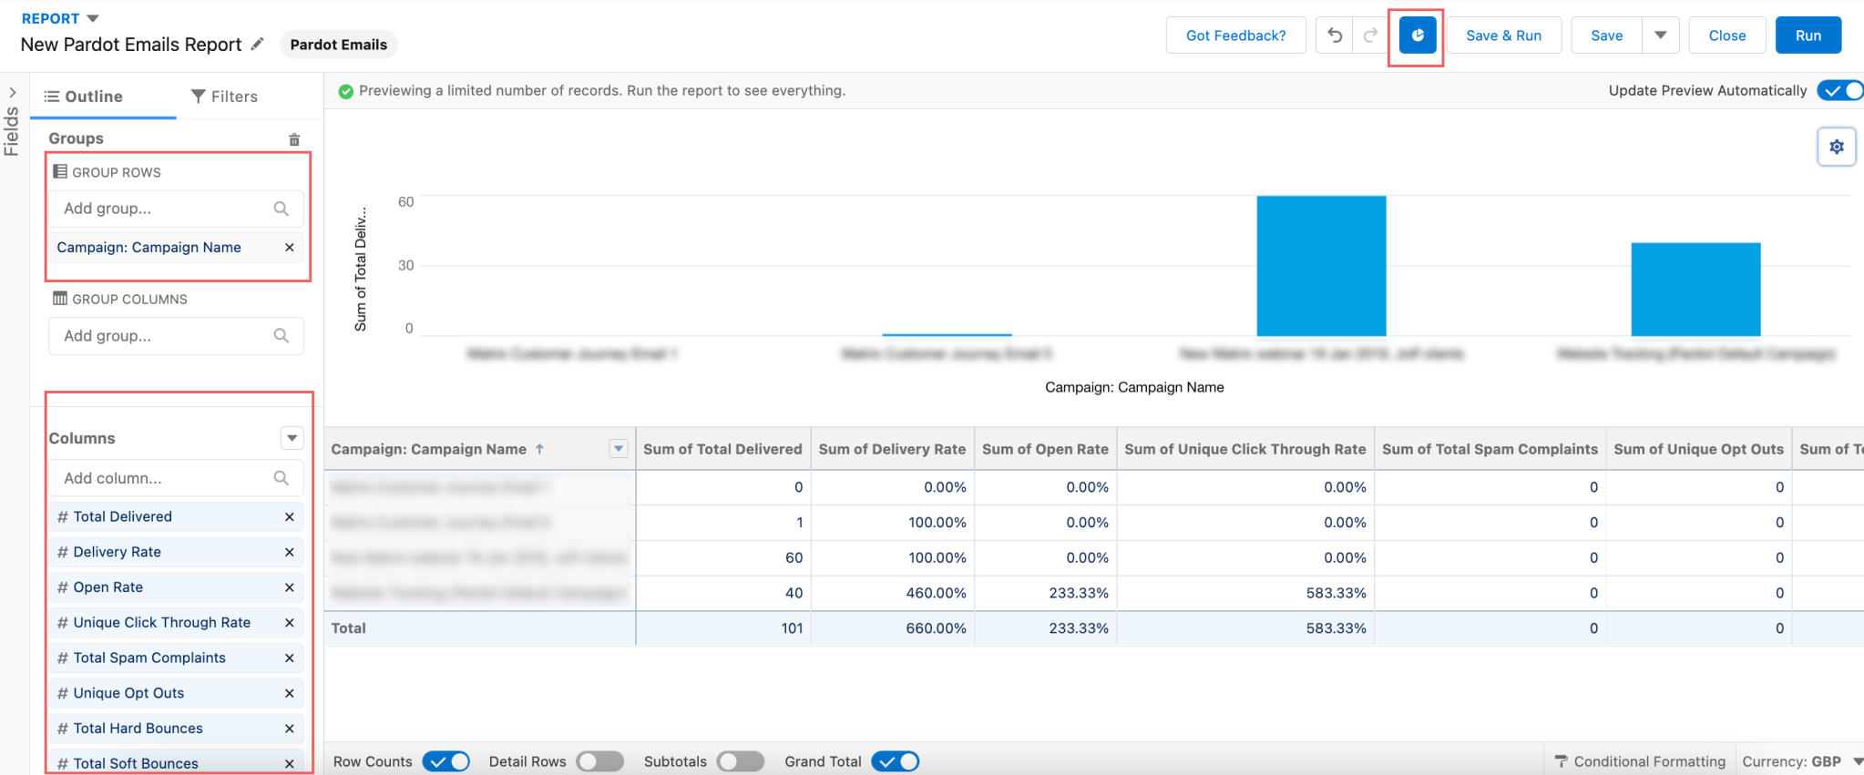Close the report builder
The width and height of the screenshot is (1864, 775).
[x=1727, y=36]
